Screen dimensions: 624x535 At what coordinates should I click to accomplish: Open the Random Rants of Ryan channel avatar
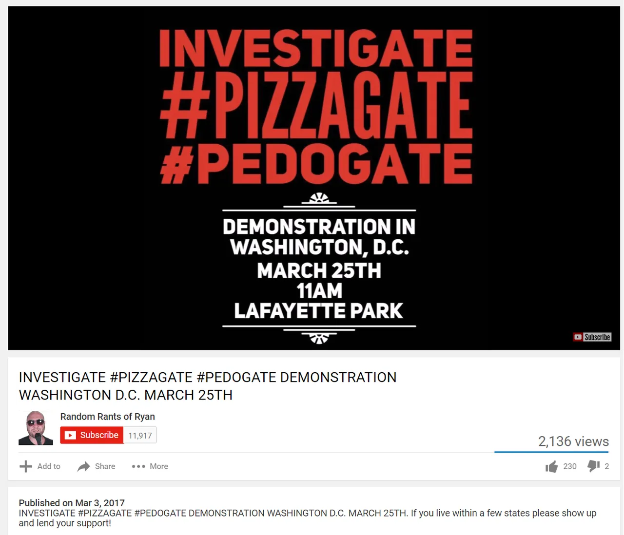(36, 428)
